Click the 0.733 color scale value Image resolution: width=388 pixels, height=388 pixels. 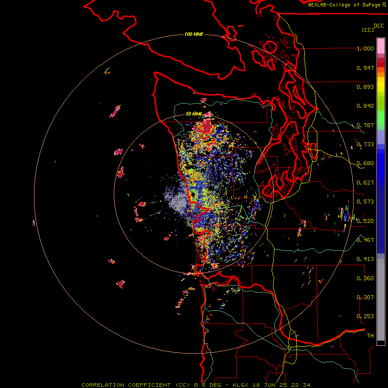[x=365, y=144]
